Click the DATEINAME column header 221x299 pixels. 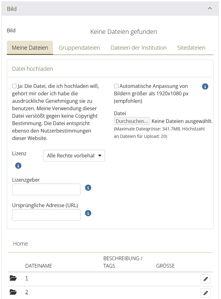39,266
